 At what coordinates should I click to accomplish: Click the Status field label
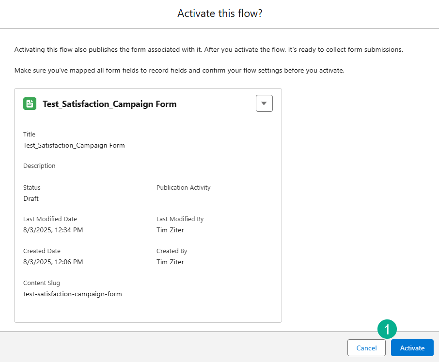click(x=32, y=187)
